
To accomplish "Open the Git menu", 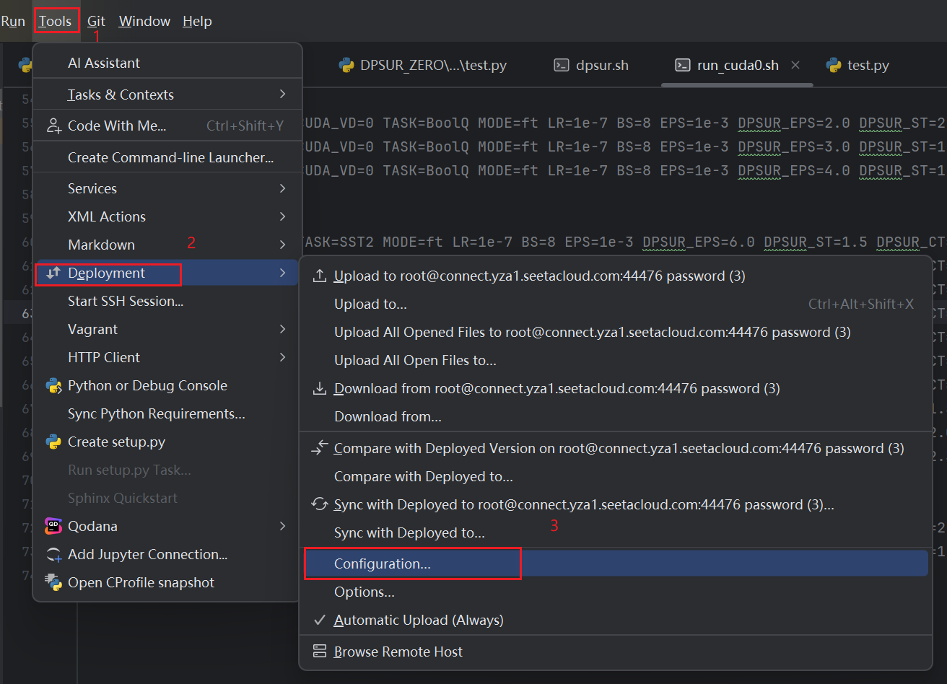I will tap(96, 21).
